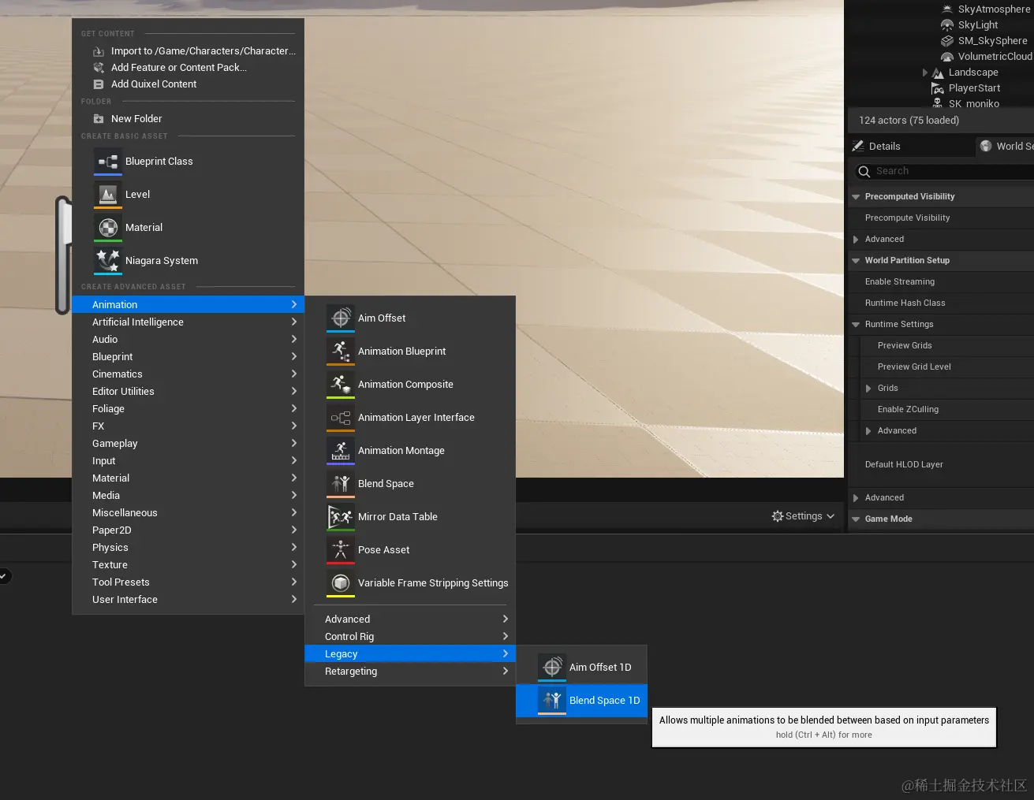Click the Texture menu entry

pos(188,564)
